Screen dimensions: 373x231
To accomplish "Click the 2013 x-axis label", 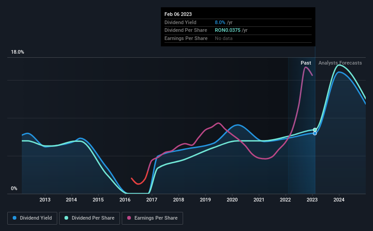I will click(45, 200).
